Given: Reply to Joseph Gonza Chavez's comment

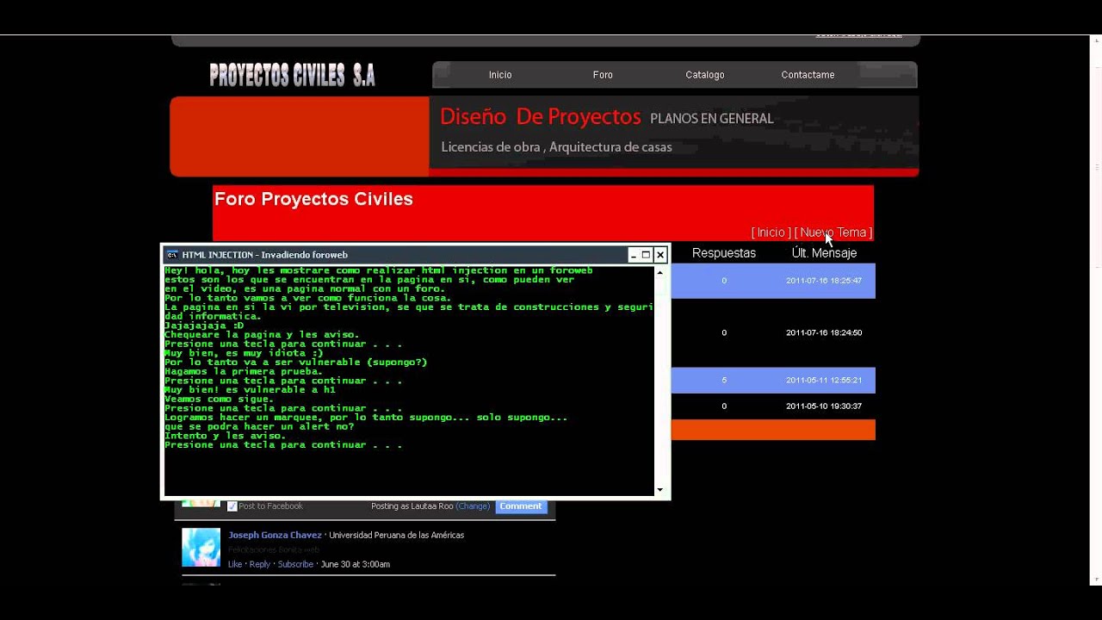Looking at the screenshot, I should click(x=260, y=564).
